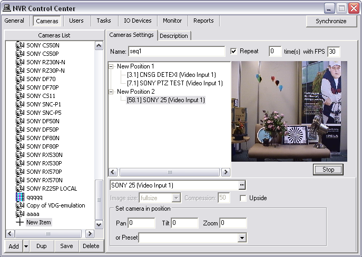The image size is (362, 257).
Task: Click camera icon beside SONY DF70P
Action: pos(20,87)
